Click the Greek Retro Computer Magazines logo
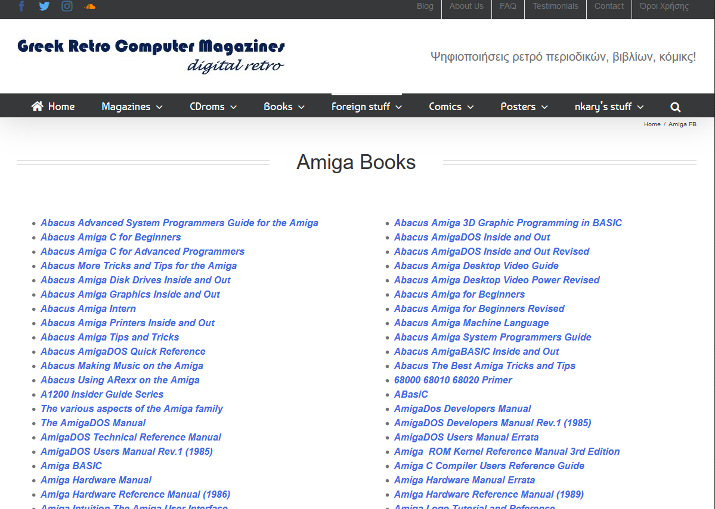 [x=151, y=55]
